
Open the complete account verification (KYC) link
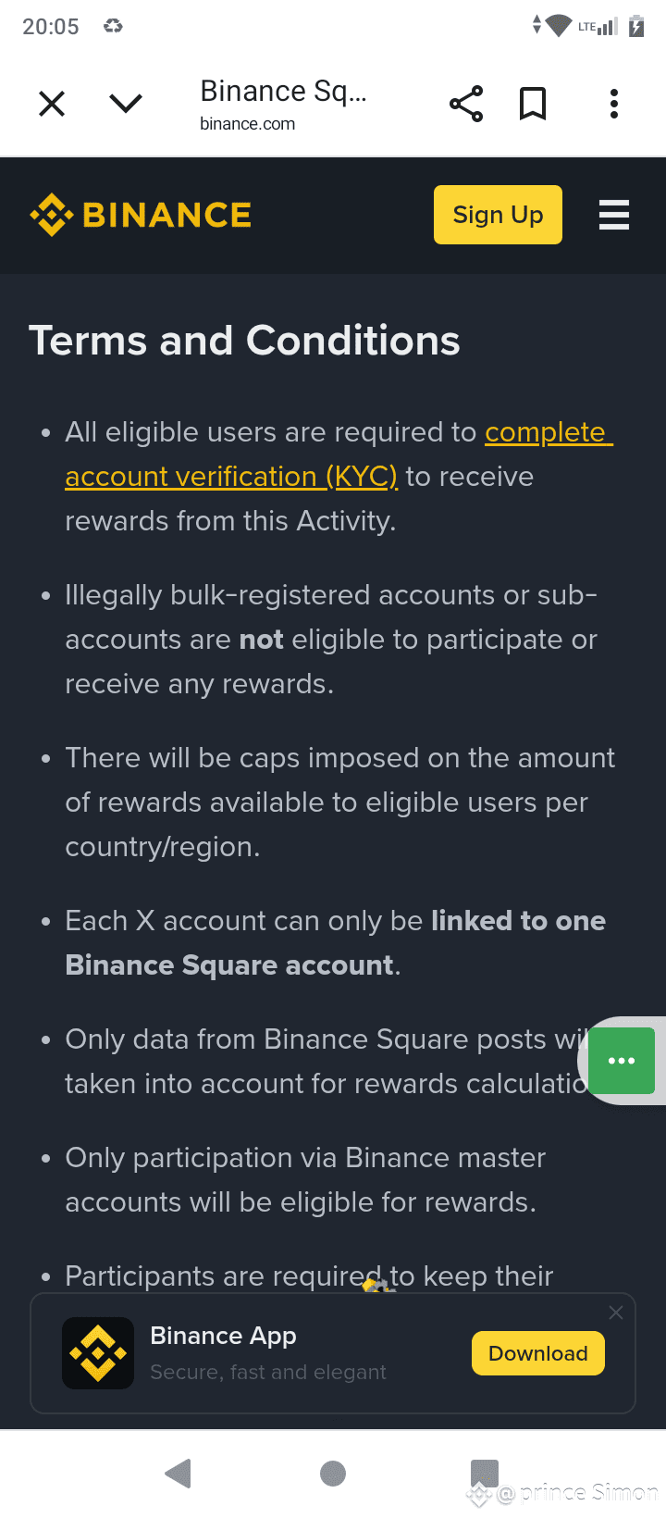[x=339, y=454]
